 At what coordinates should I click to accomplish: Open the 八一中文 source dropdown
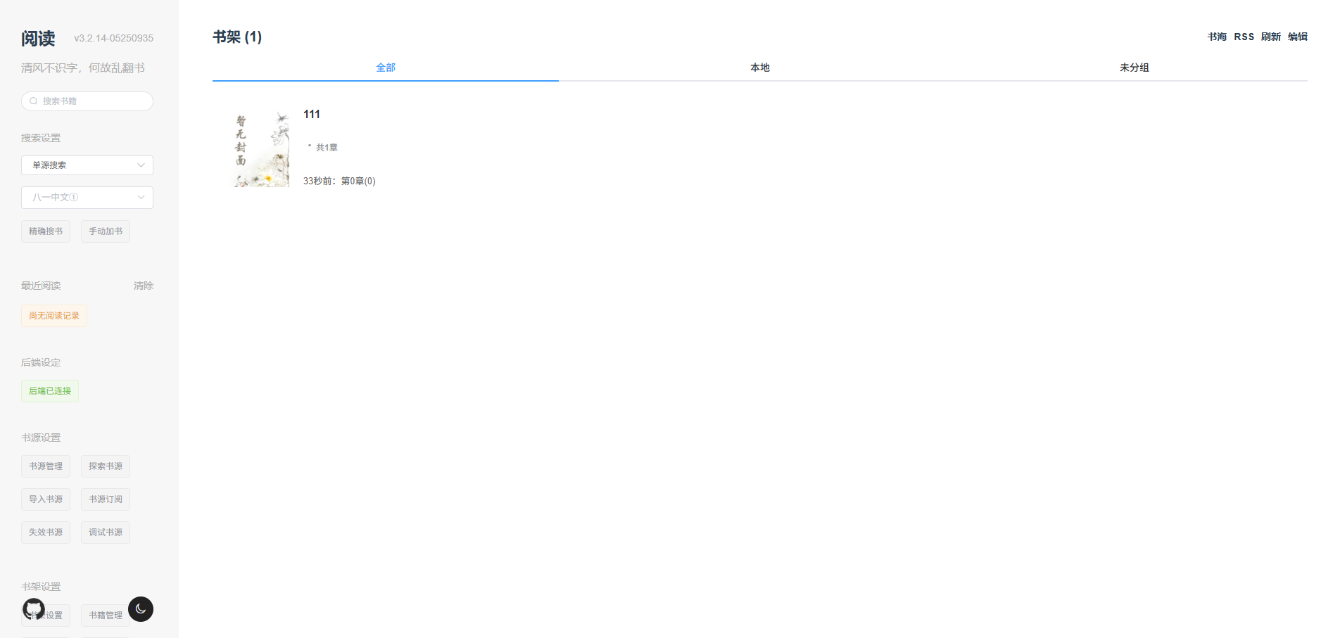[87, 198]
